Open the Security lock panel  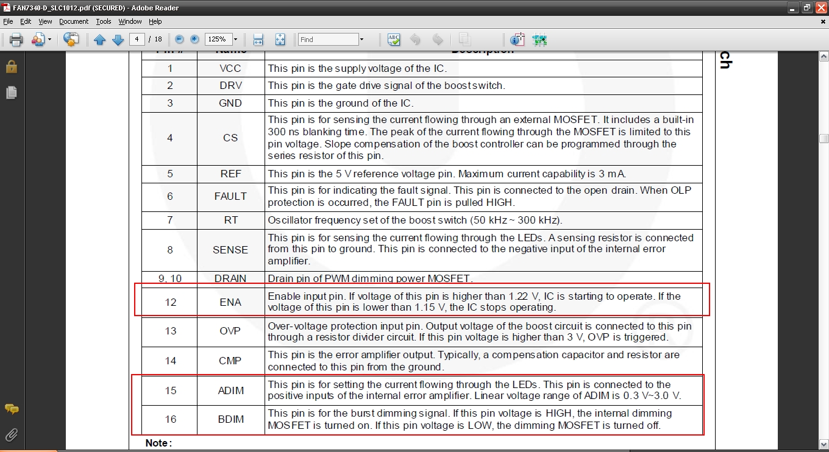tap(11, 66)
